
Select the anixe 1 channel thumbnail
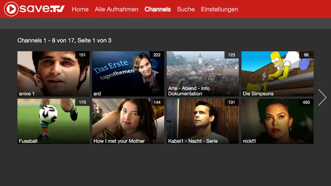pos(53,73)
